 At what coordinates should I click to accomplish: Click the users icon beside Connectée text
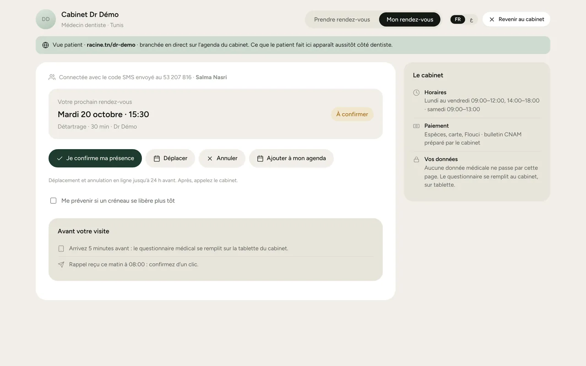point(52,77)
